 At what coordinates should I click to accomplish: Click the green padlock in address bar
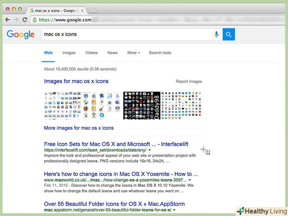(35, 20)
